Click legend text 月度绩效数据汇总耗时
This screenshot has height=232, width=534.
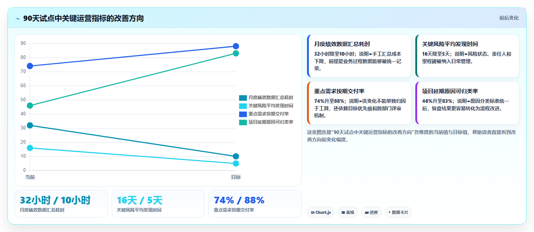(271, 98)
